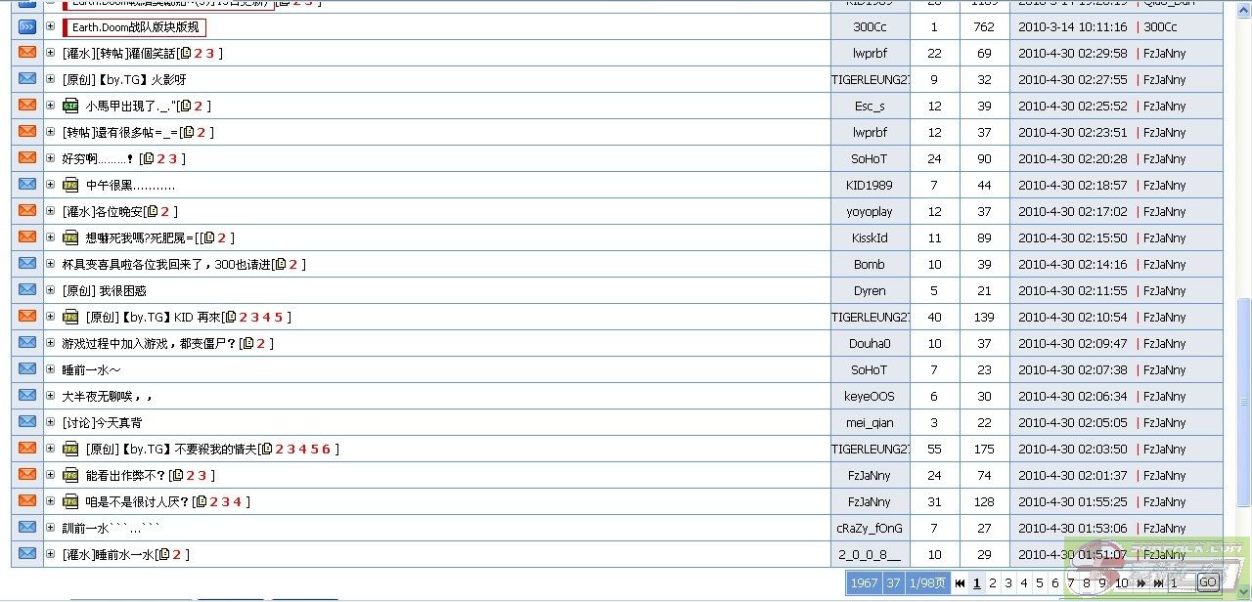Image resolution: width=1252 pixels, height=602 pixels.
Task: Expand the Earth.Doom战队版块版规 thread preview
Action: click(x=51, y=26)
